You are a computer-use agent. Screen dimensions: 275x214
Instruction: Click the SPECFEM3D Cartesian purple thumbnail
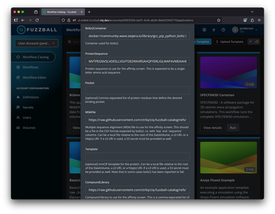(228, 72)
